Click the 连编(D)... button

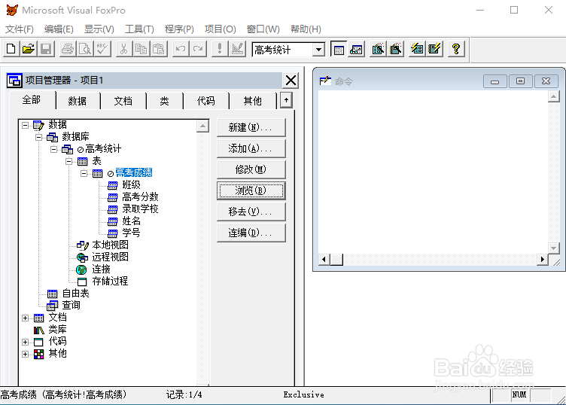251,233
